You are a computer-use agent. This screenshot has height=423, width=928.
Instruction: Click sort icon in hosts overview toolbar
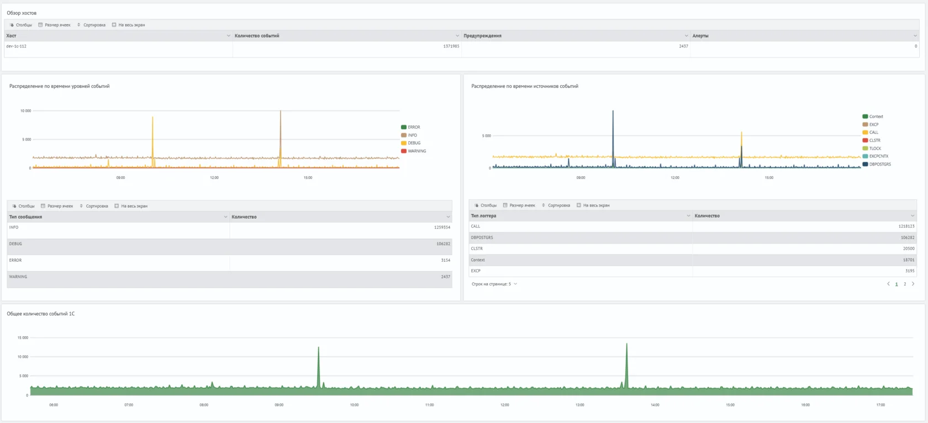tap(79, 25)
